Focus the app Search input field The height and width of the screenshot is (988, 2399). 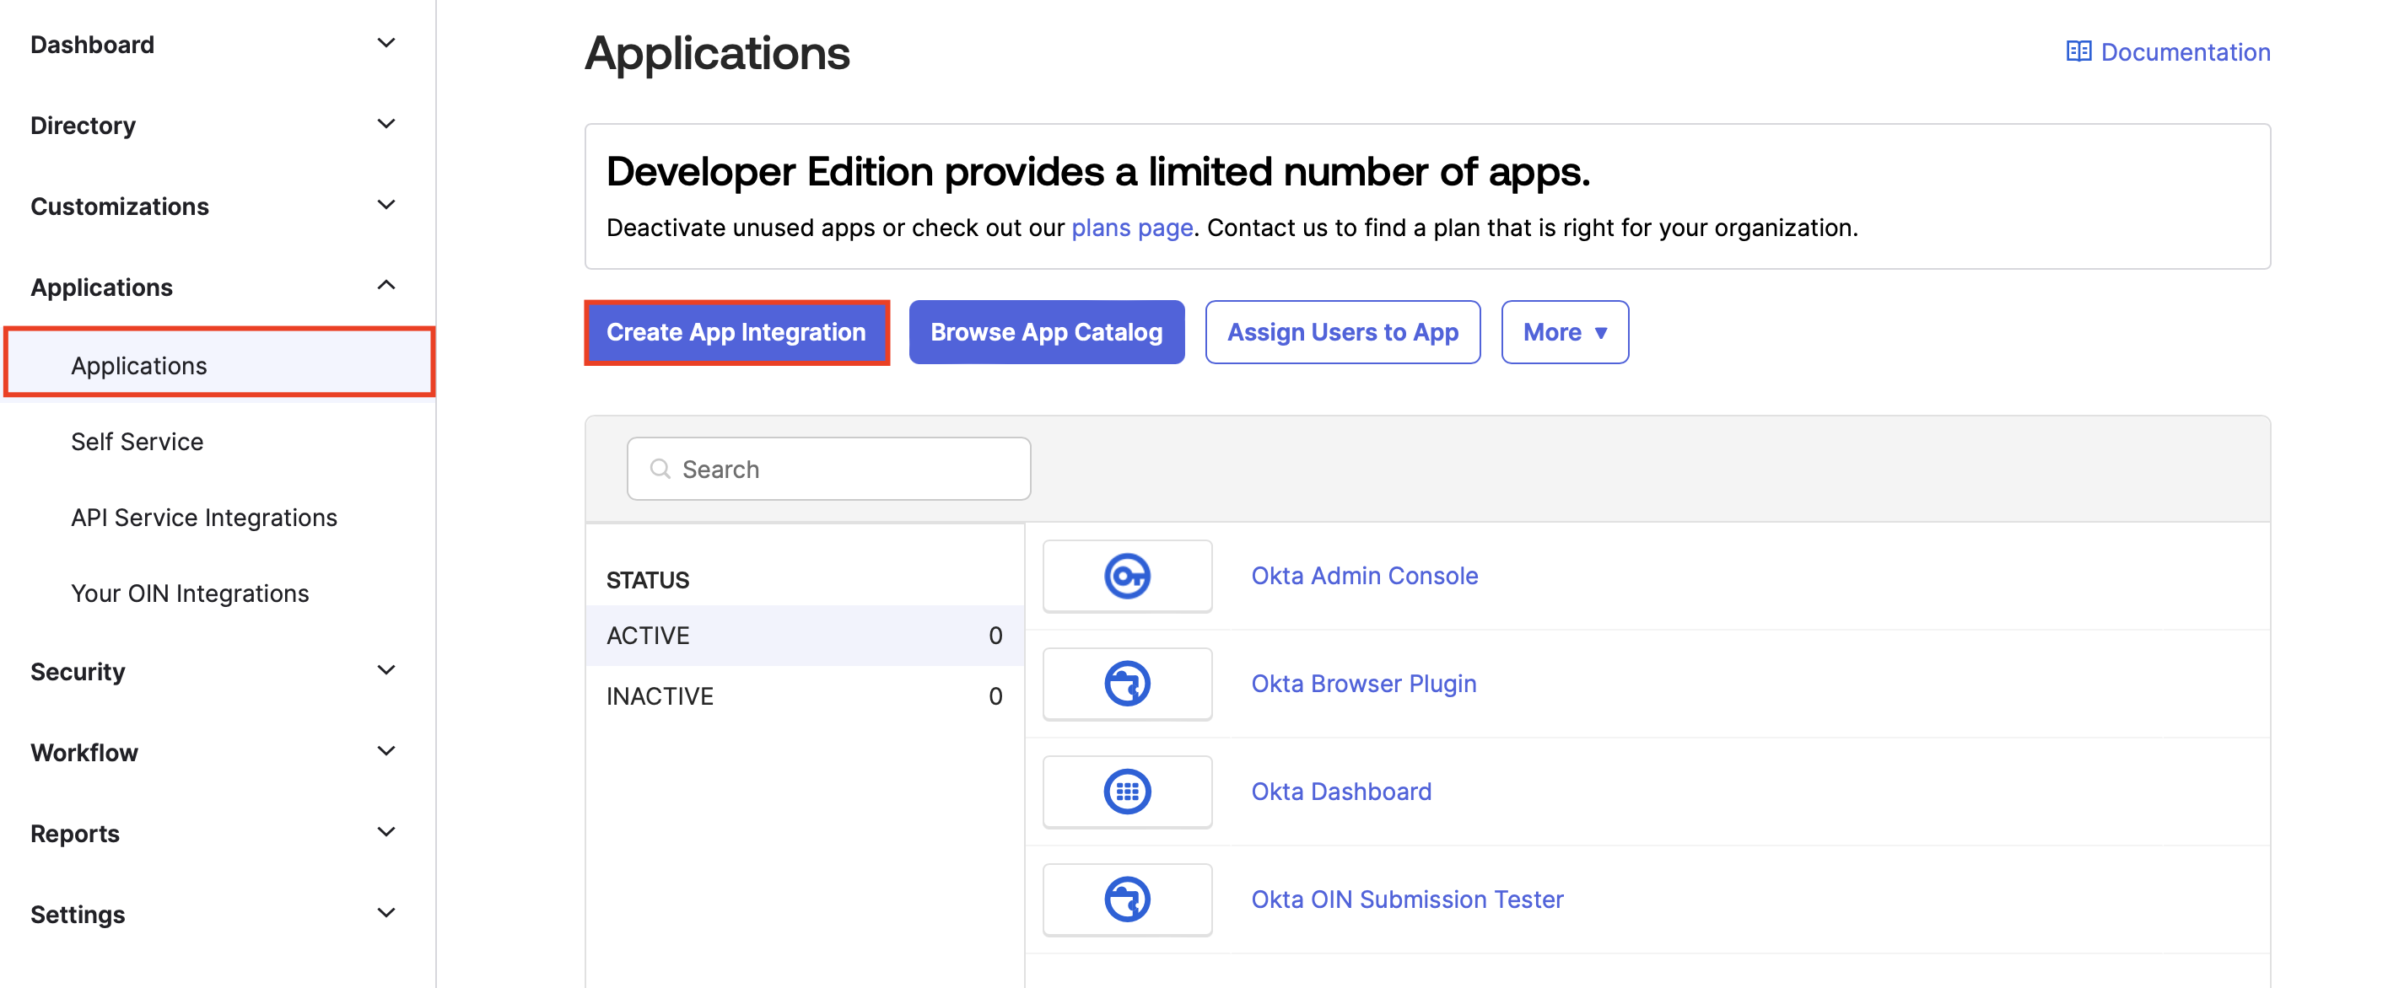829,469
